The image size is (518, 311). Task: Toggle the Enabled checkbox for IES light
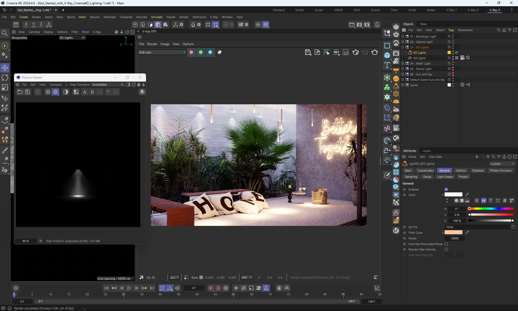[x=446, y=189]
